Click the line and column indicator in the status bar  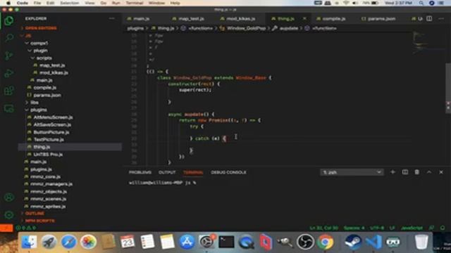(324, 228)
